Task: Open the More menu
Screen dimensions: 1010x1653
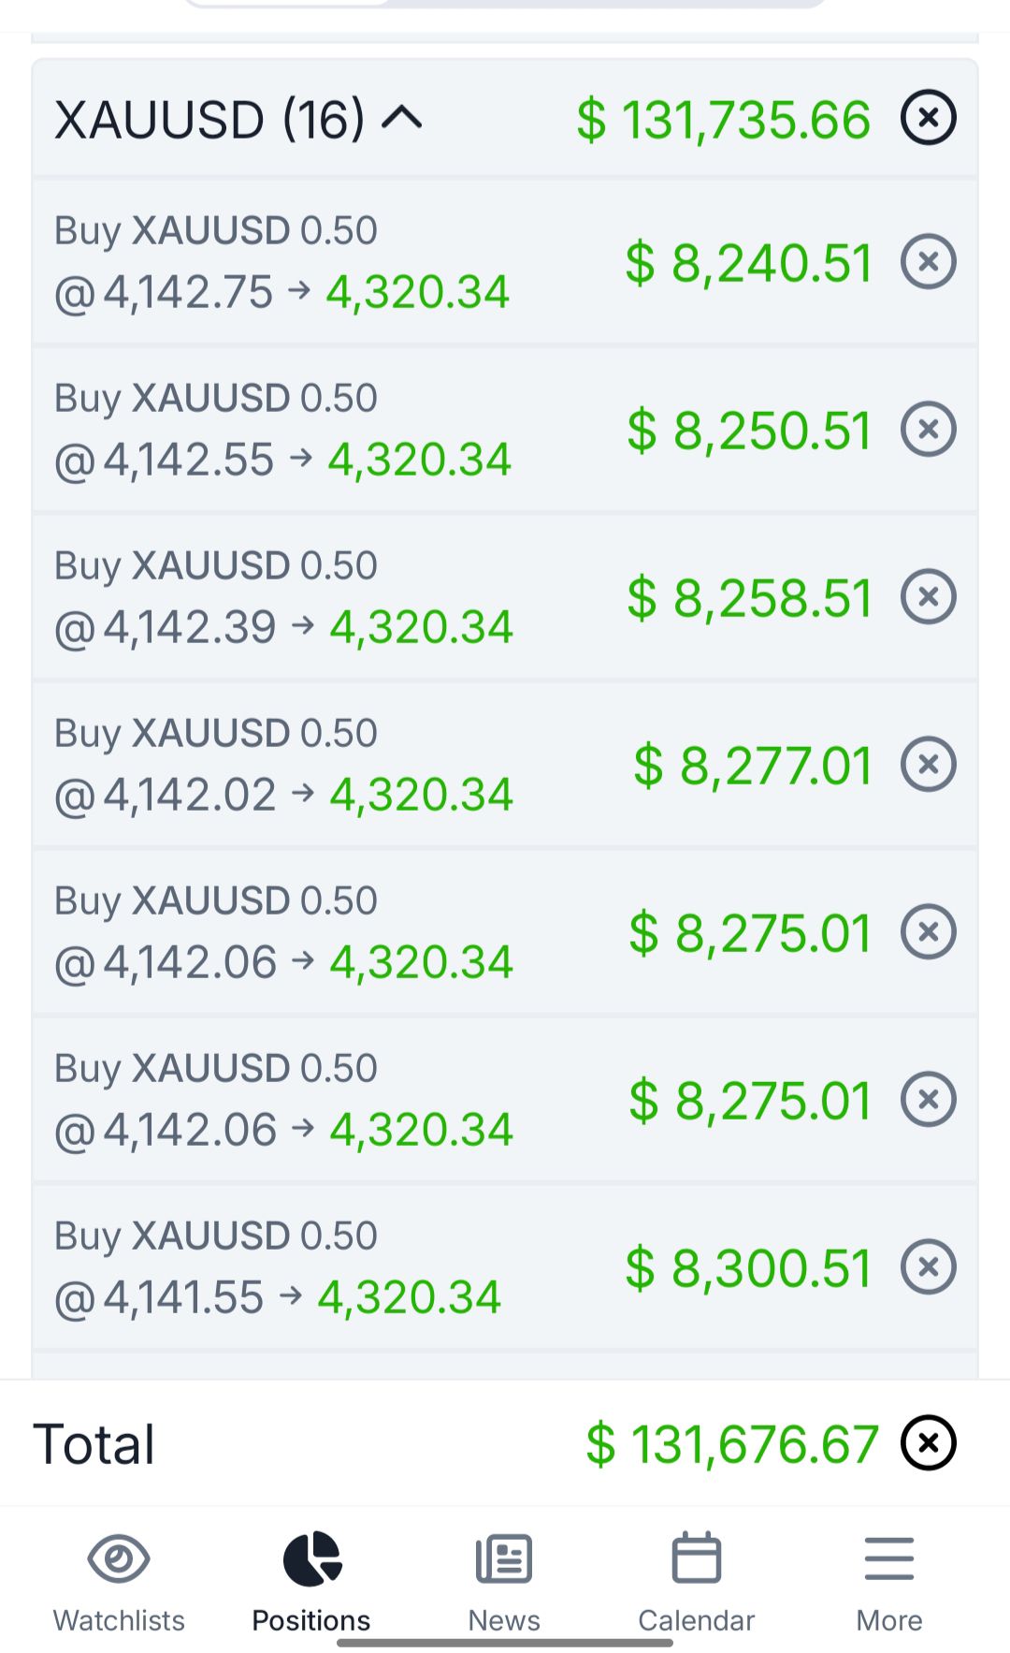Action: click(x=888, y=1582)
